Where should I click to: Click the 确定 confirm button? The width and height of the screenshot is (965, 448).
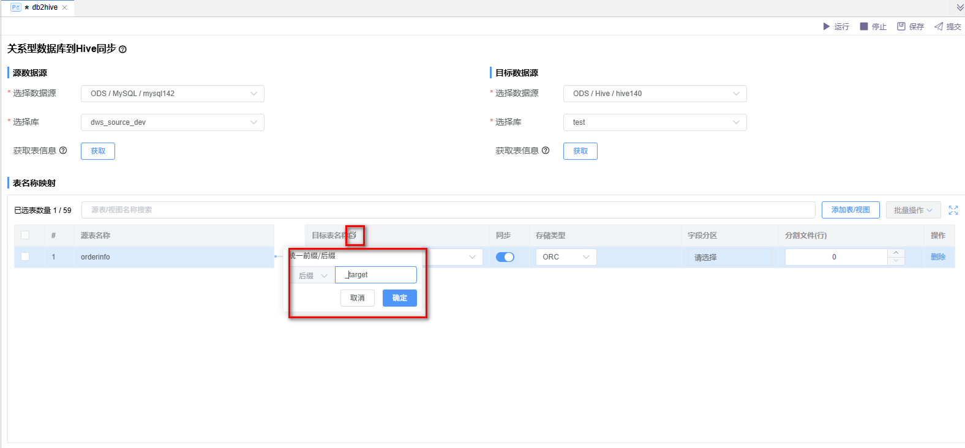pos(399,298)
